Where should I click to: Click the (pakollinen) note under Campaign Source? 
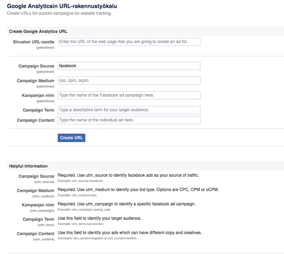click(45, 72)
